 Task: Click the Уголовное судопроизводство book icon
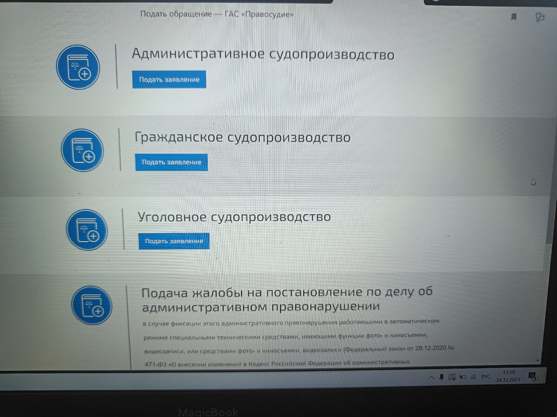pos(87,230)
